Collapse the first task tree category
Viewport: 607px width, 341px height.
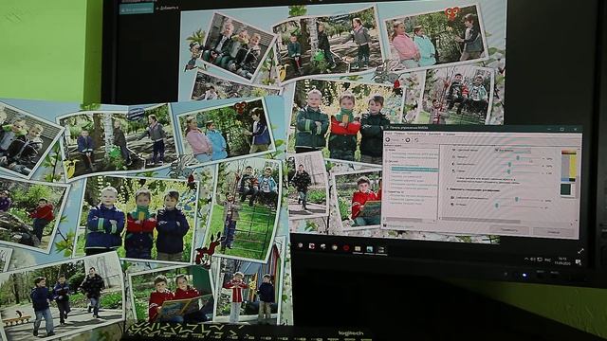click(x=386, y=150)
